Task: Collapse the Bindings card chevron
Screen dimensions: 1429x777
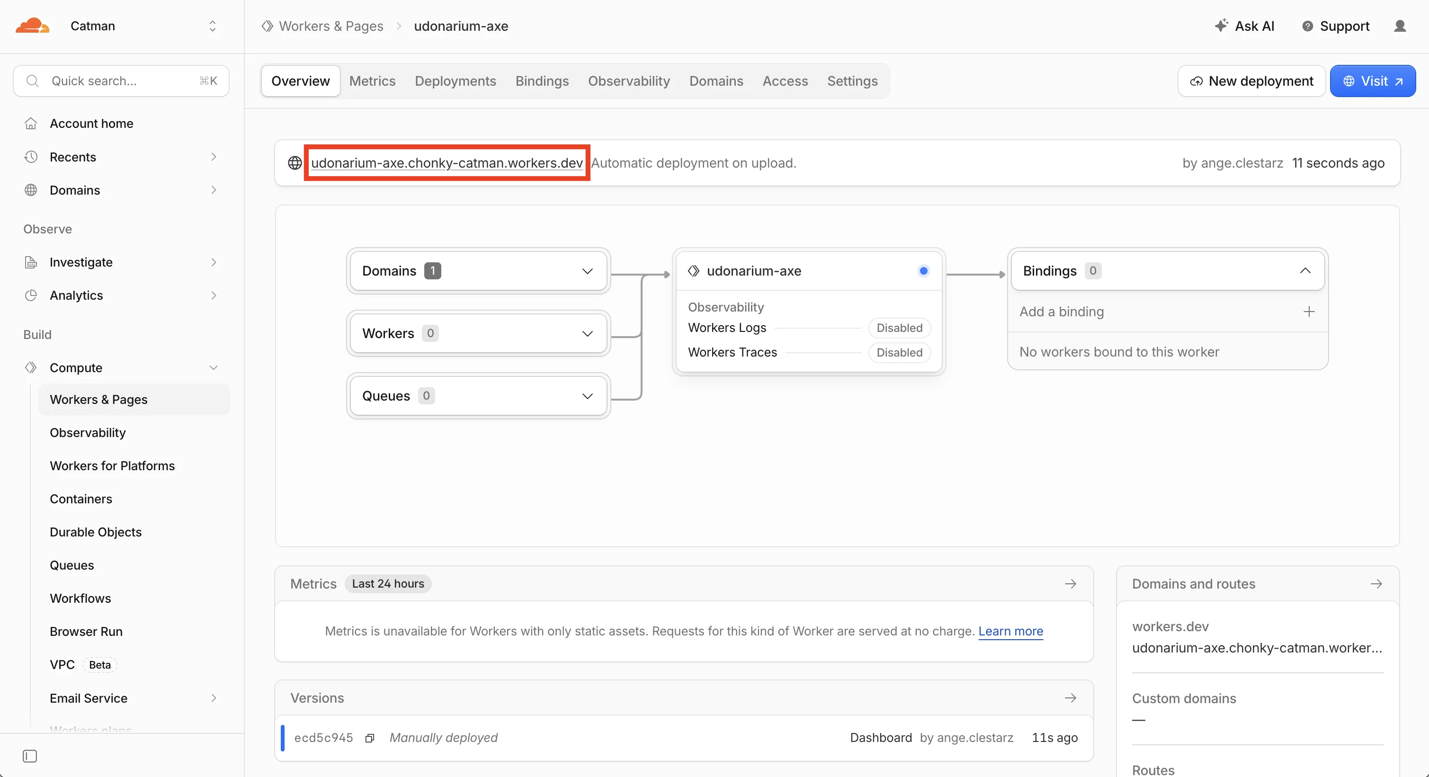Action: pos(1305,271)
